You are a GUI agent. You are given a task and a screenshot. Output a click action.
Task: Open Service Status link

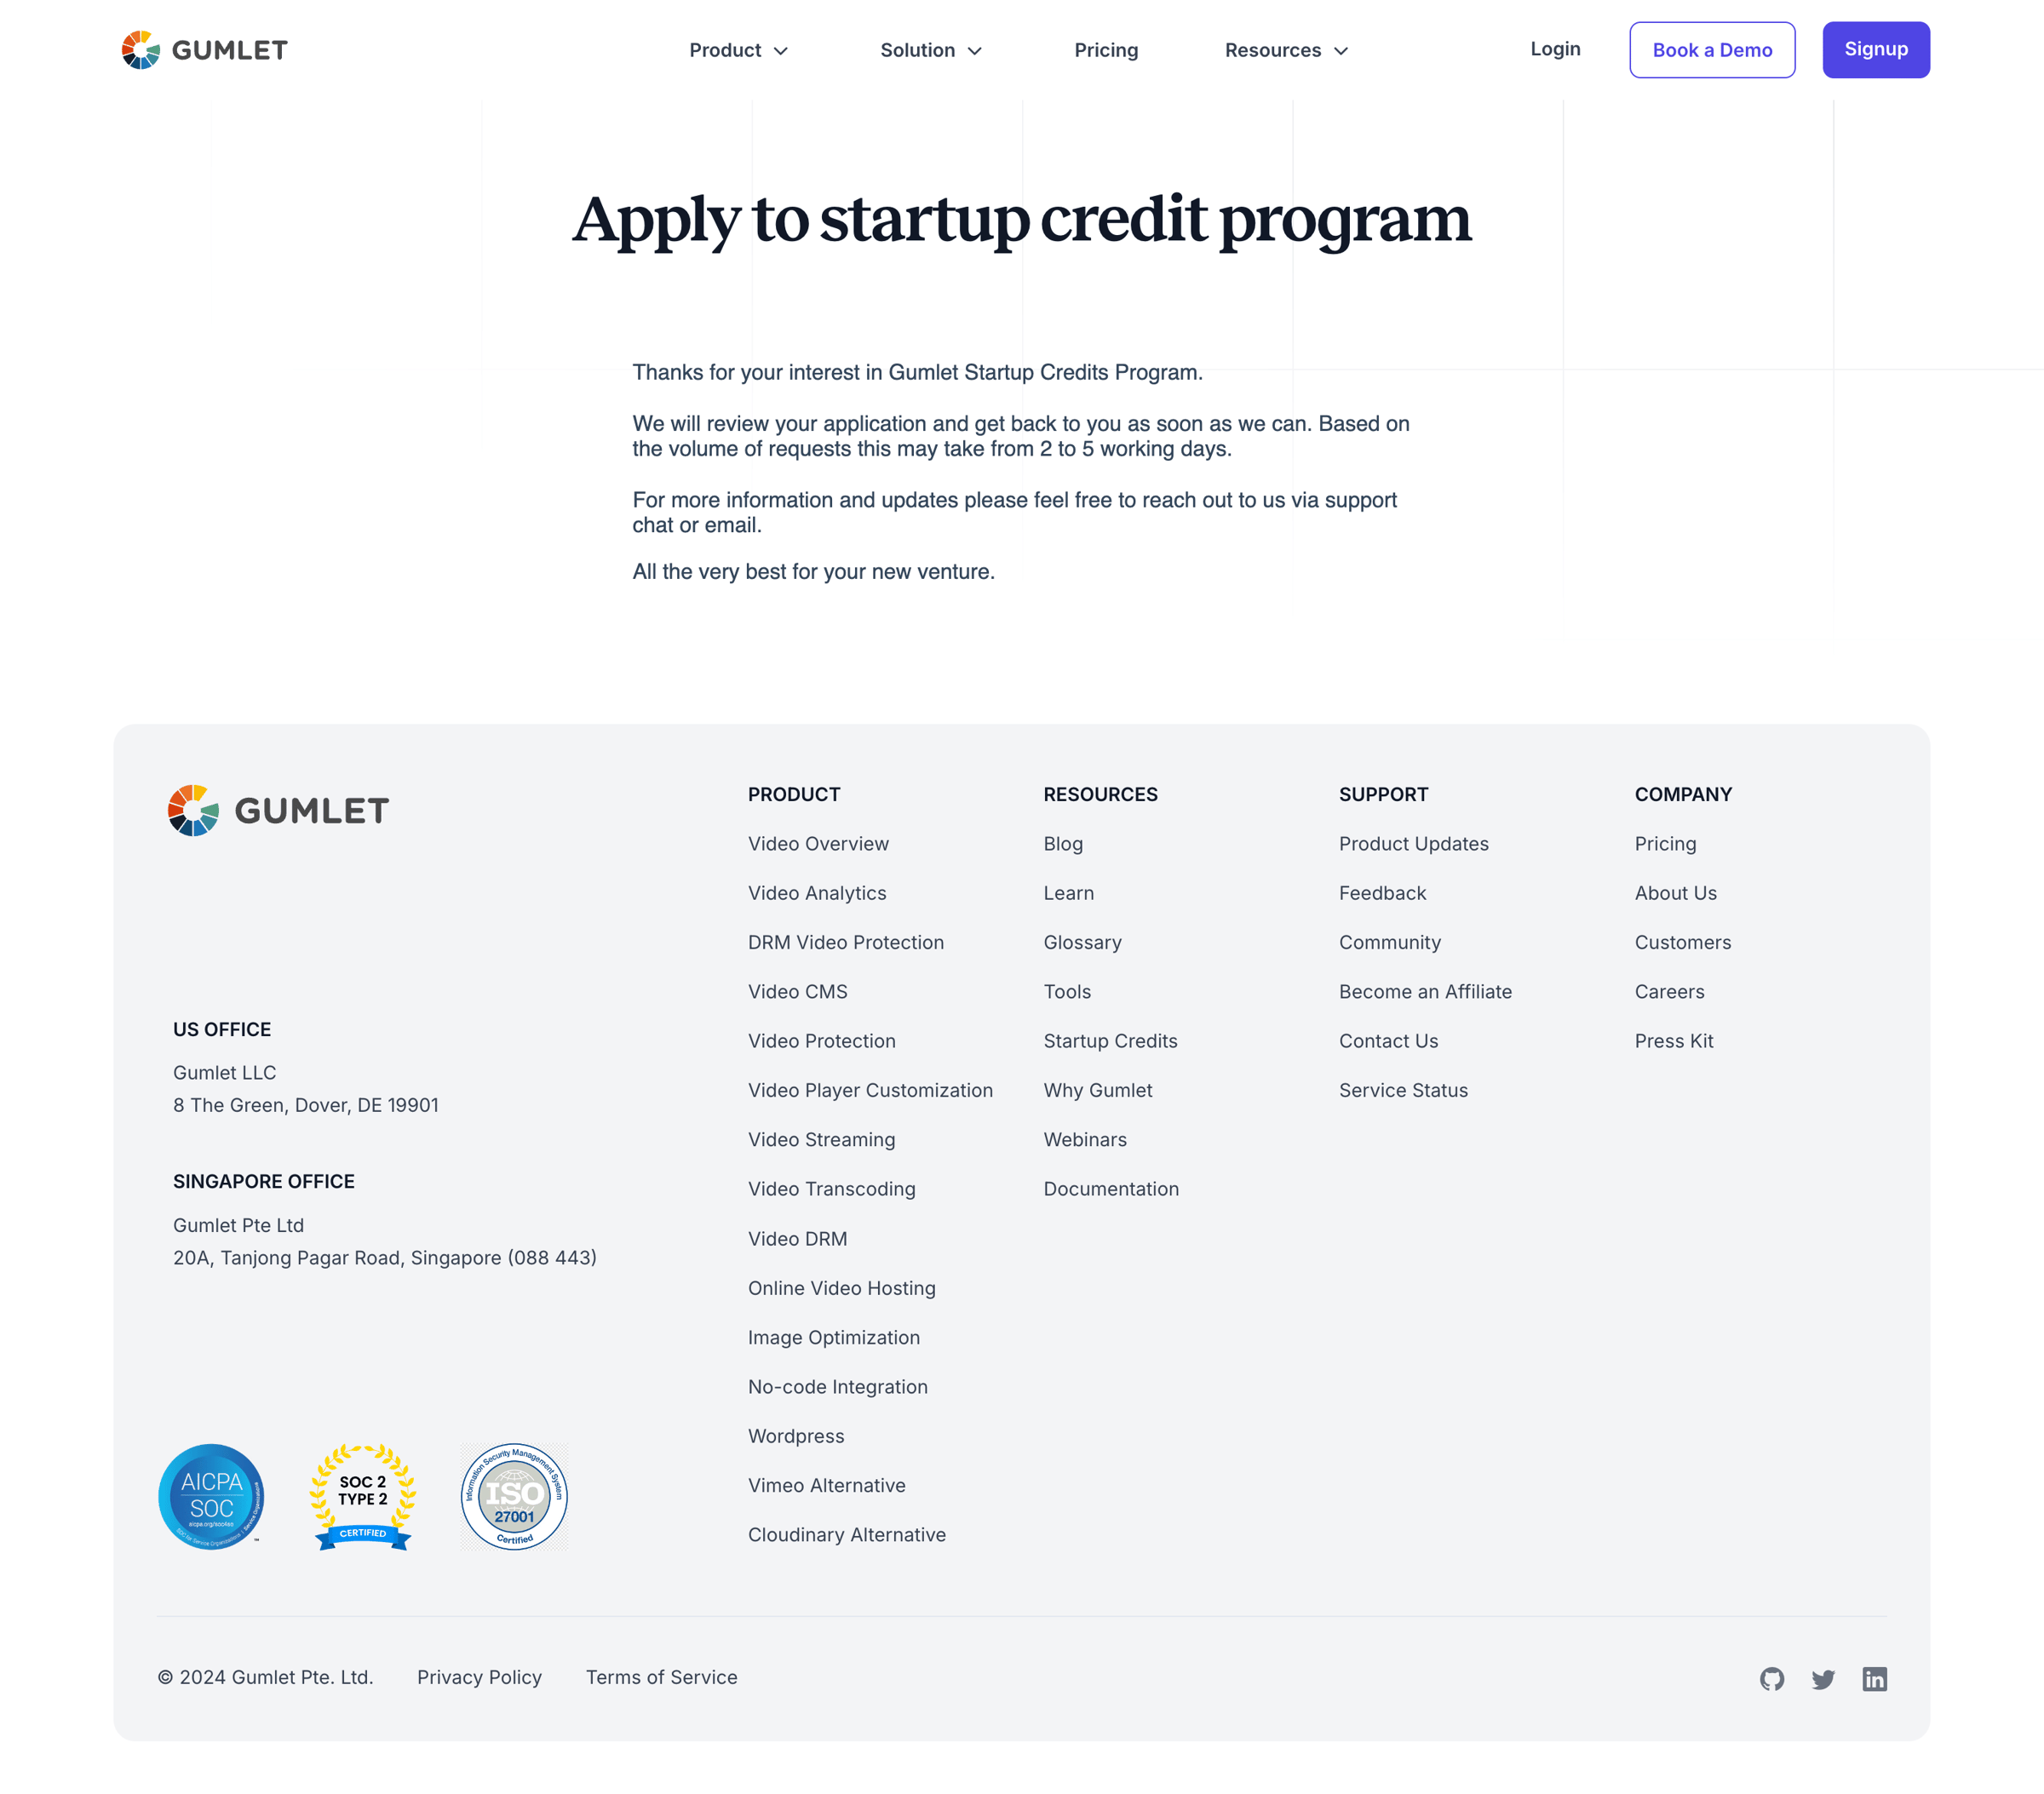1403,1090
